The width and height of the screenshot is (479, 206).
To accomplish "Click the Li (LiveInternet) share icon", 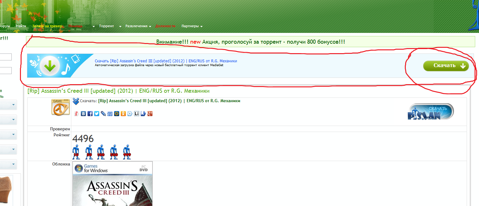I will (137, 114).
